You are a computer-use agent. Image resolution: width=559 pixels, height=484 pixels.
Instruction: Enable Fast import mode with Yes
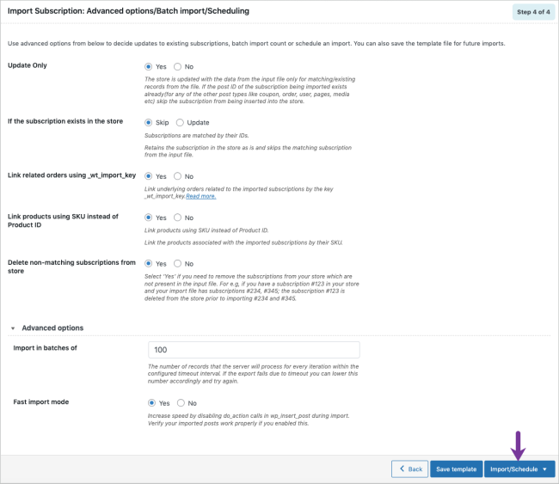point(151,402)
